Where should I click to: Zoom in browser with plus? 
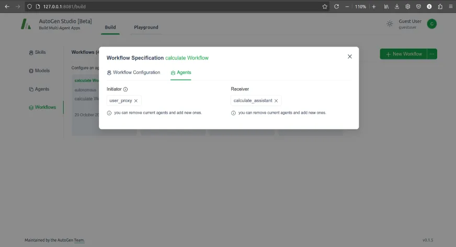[x=374, y=6]
